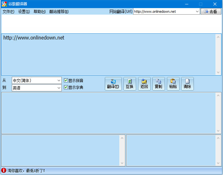Open the 帮助(H) menu
The height and width of the screenshot is (175, 223).
(x=39, y=12)
